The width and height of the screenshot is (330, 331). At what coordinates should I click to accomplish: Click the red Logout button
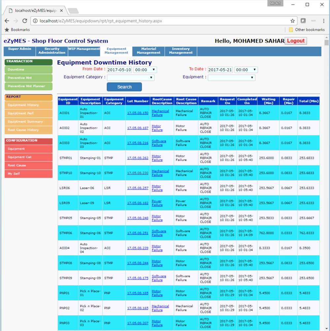point(296,41)
